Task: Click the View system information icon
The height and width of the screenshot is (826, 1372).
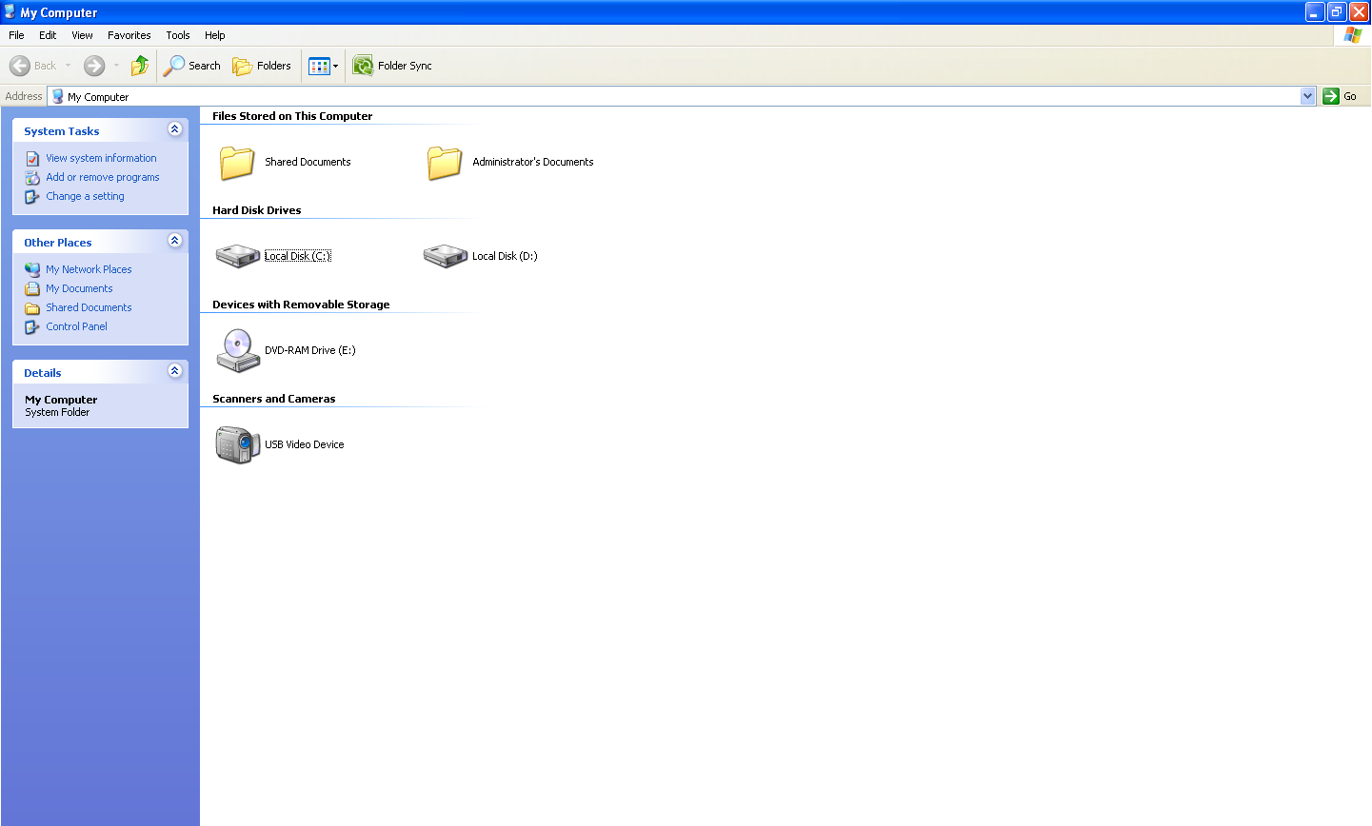Action: [x=32, y=159]
